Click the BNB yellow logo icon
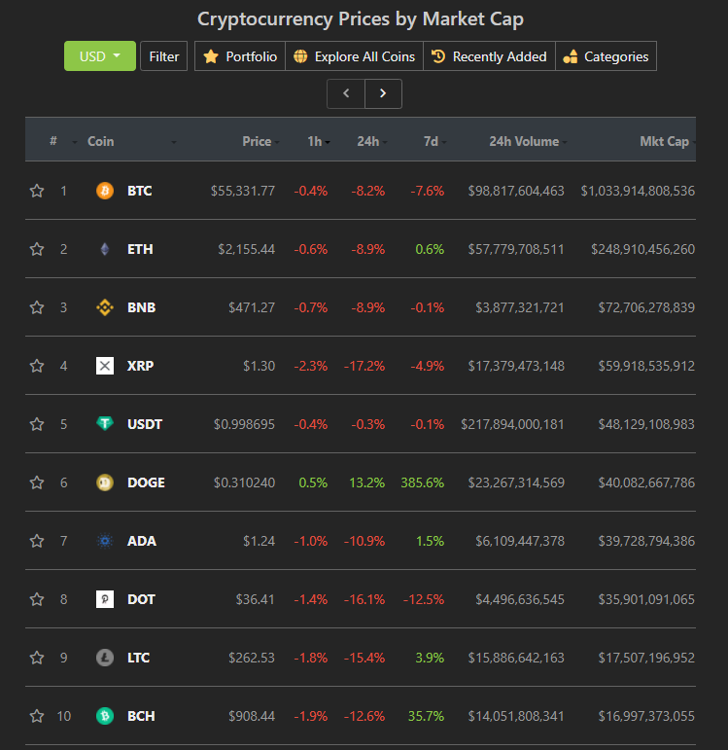The height and width of the screenshot is (750, 728). (x=105, y=307)
